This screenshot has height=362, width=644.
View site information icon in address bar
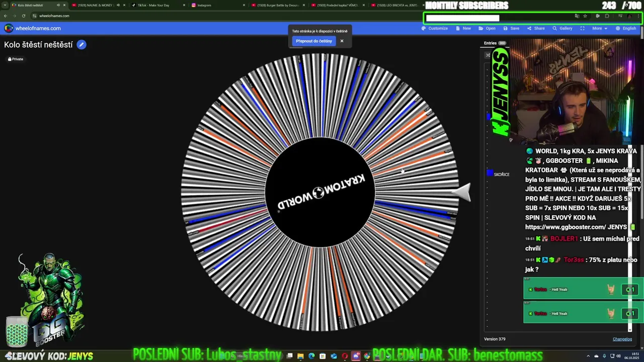pyautogui.click(x=35, y=16)
